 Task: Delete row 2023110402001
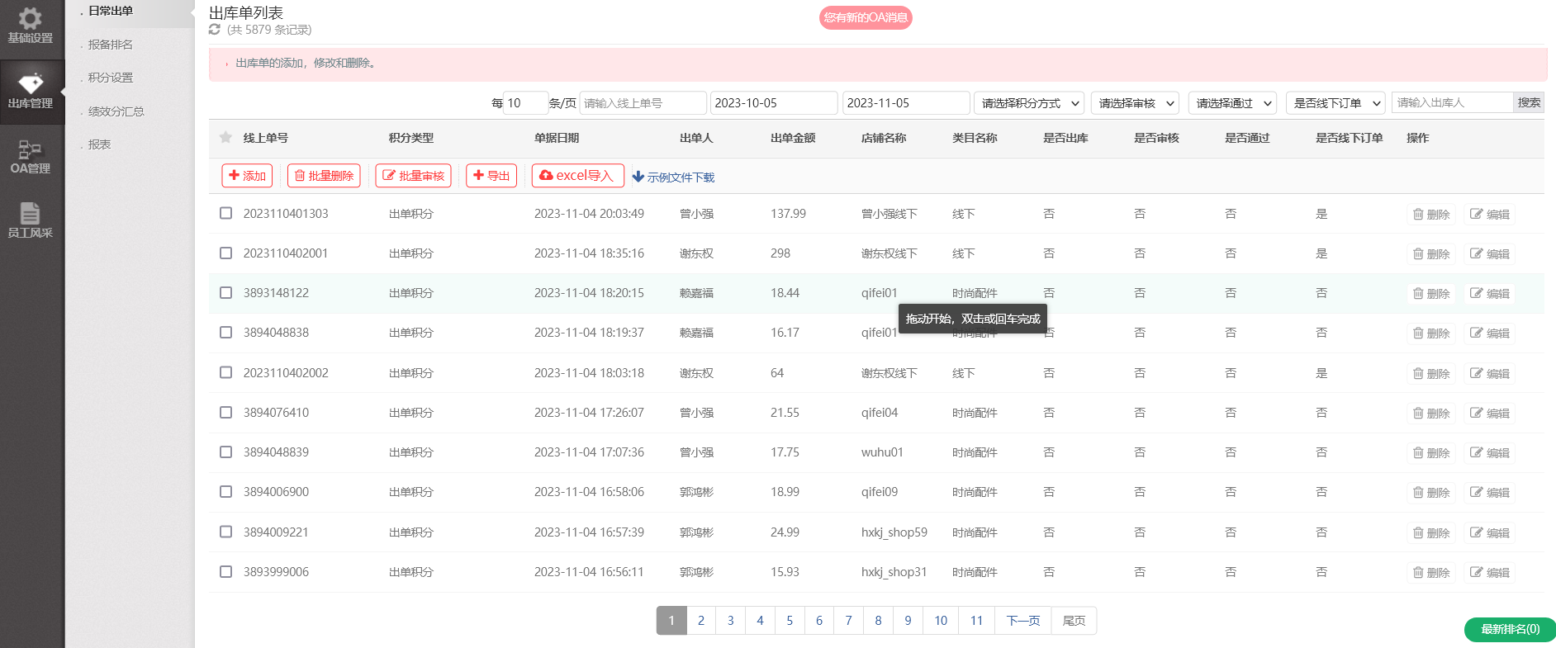(x=1432, y=254)
